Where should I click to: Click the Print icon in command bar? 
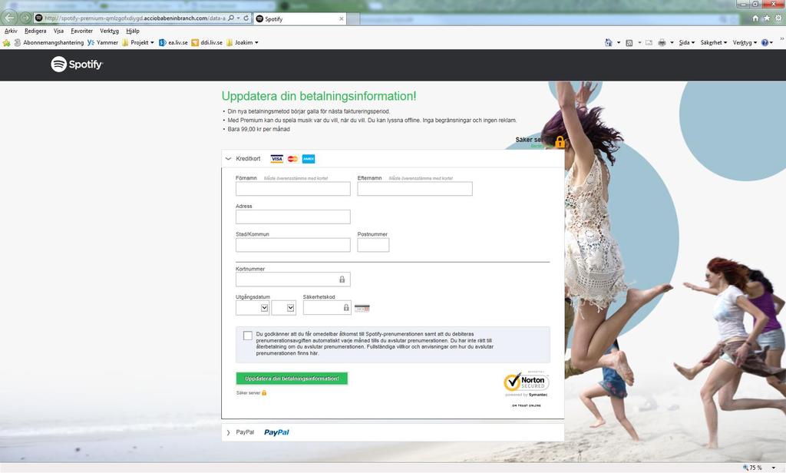point(662,43)
